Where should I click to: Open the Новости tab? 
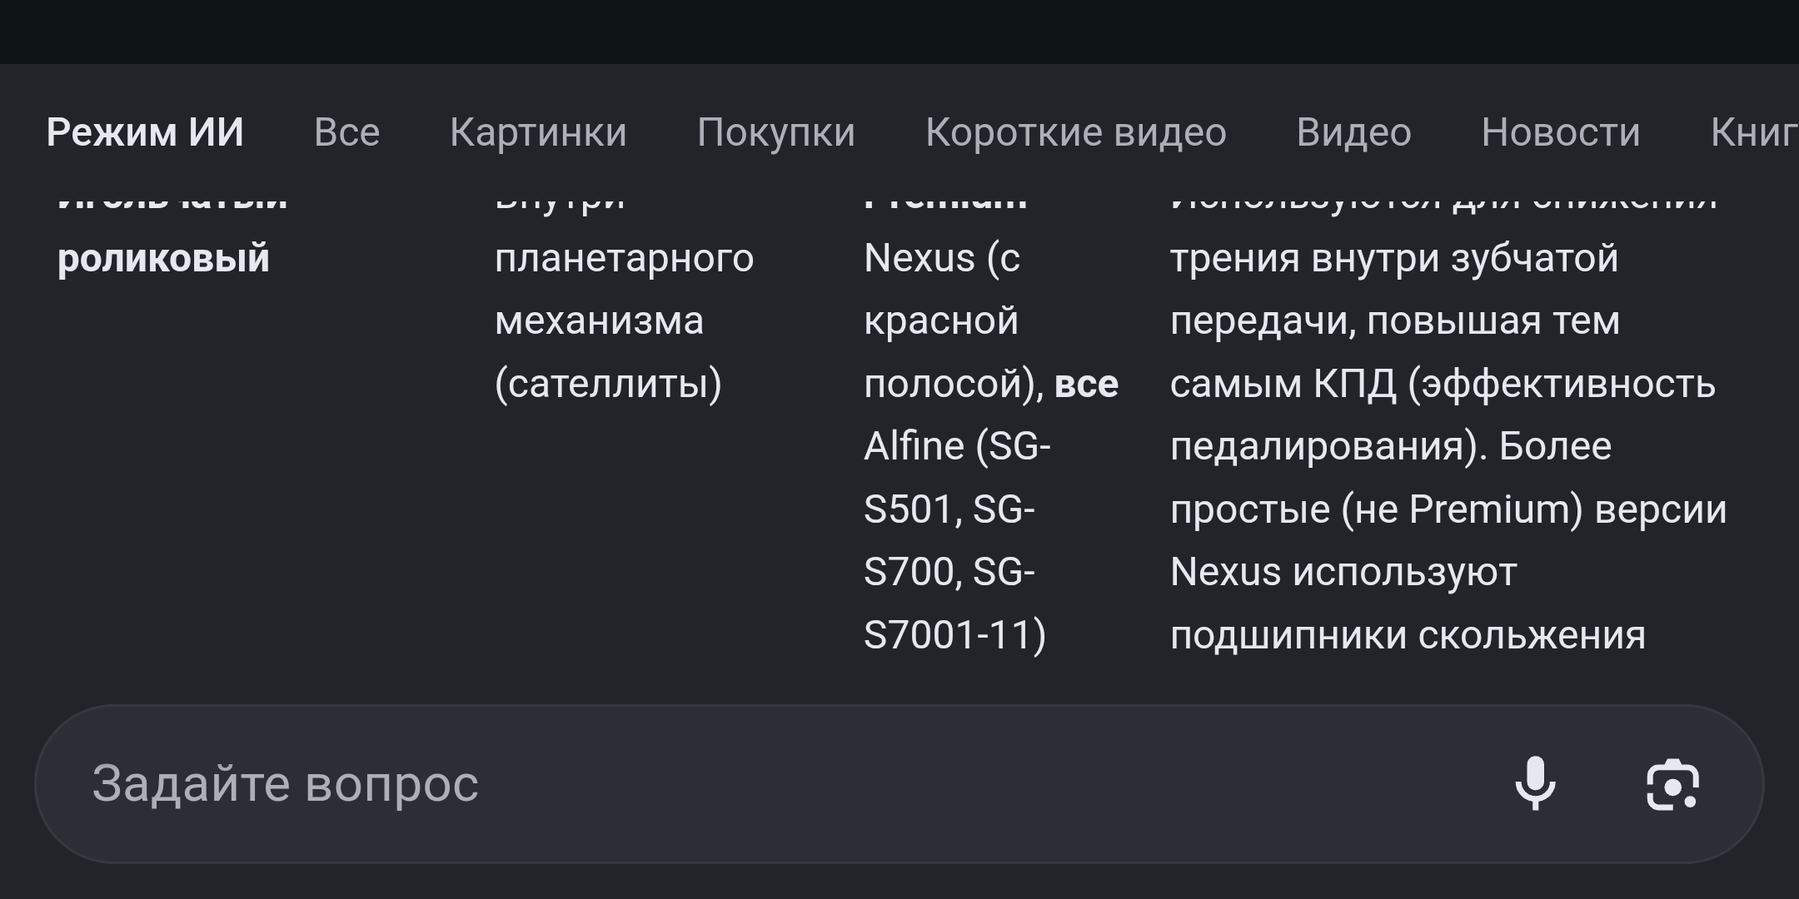click(1561, 132)
